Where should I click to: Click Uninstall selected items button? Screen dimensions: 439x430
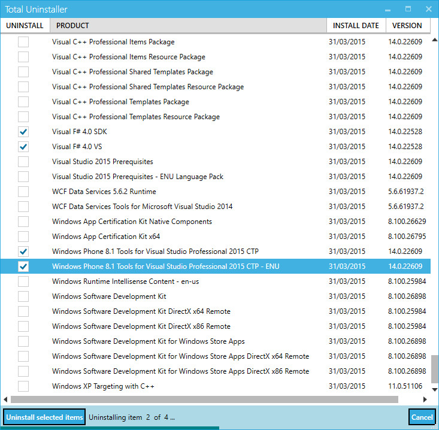[44, 417]
